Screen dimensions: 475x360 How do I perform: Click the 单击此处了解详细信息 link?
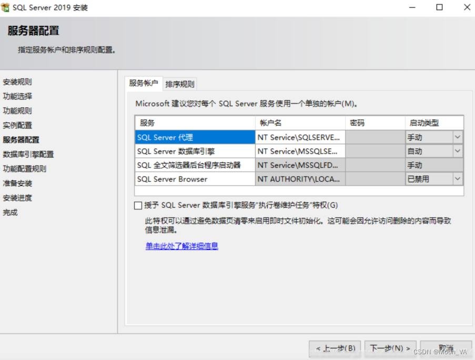click(182, 246)
